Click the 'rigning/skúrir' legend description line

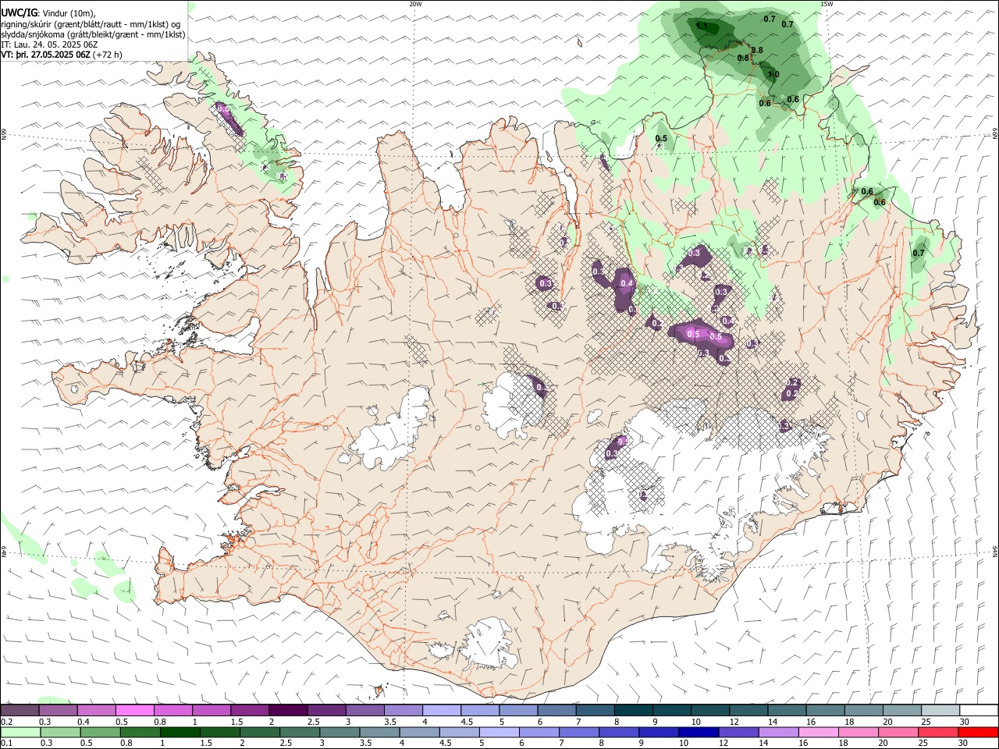pos(90,24)
